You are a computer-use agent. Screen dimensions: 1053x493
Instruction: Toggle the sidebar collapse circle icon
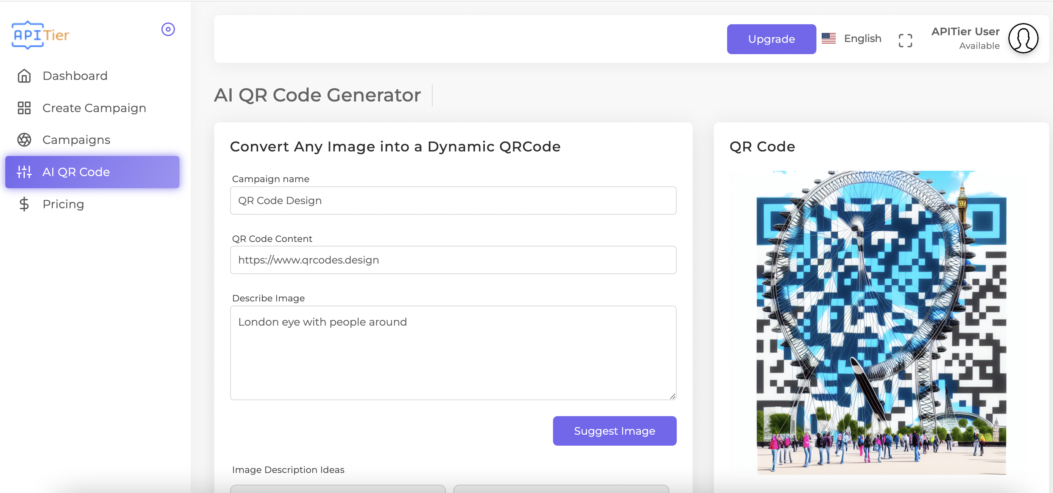(x=168, y=30)
